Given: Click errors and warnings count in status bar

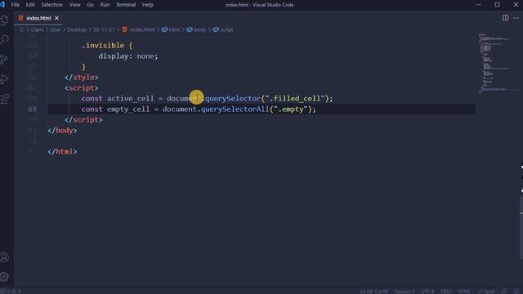Looking at the screenshot, I should (11, 292).
